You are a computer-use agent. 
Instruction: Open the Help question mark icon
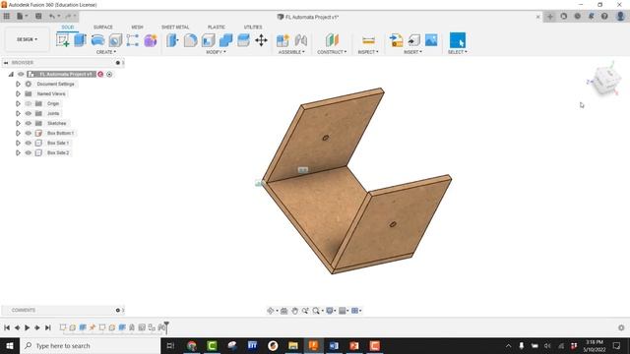[604, 17]
